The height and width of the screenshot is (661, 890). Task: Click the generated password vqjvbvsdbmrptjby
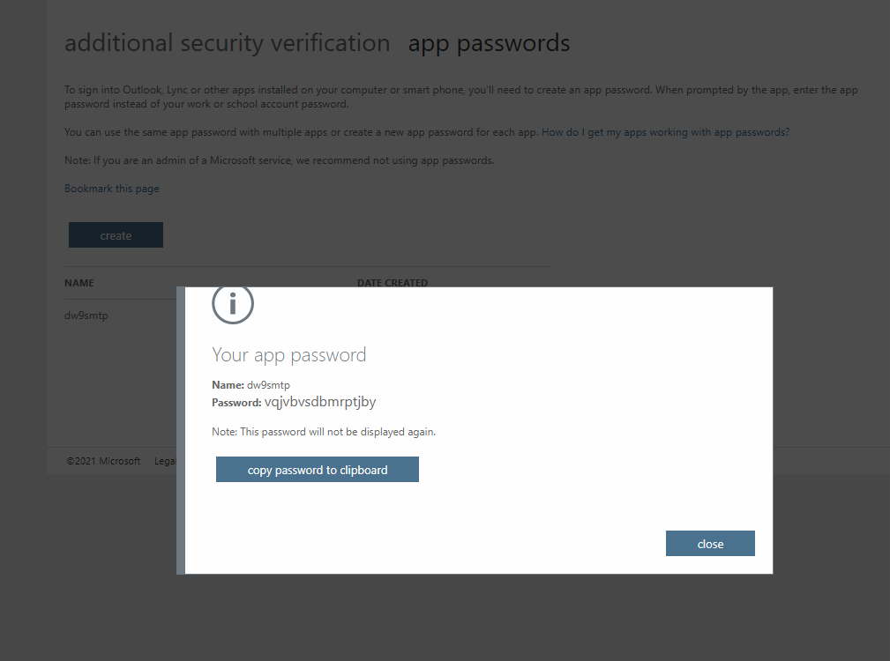[x=320, y=402]
